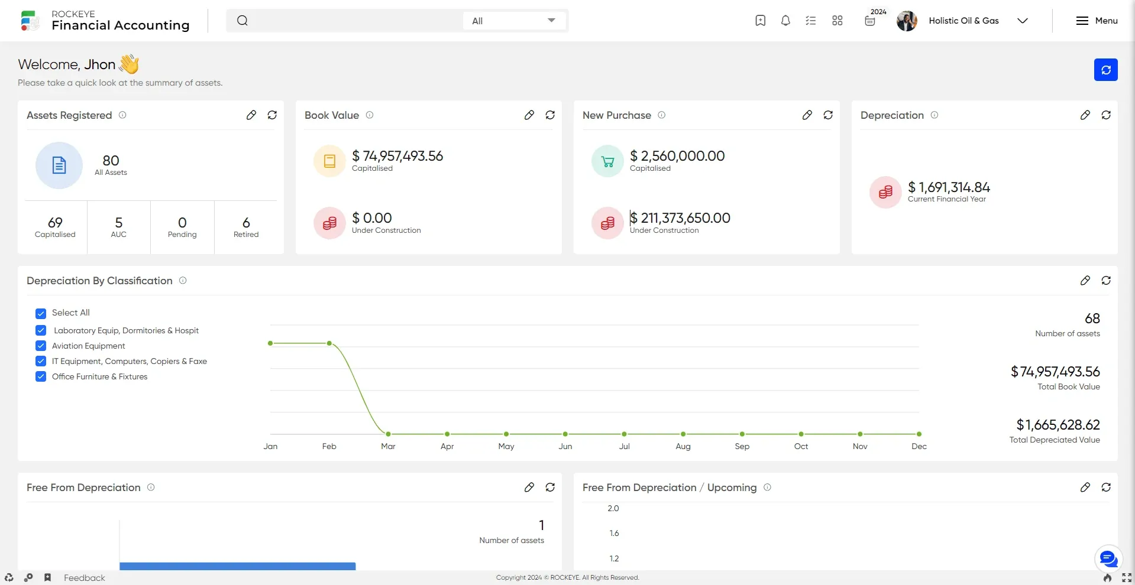This screenshot has height=585, width=1135.
Task: Click the Feb data point on chart
Action: click(x=329, y=343)
